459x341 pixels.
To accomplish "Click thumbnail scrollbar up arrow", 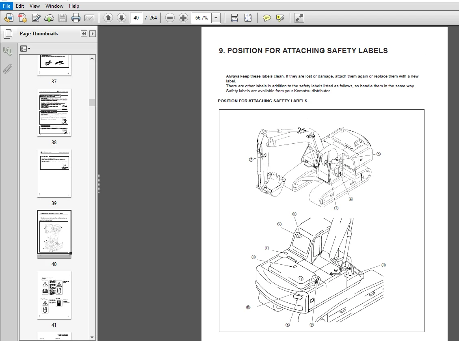I will [92, 58].
